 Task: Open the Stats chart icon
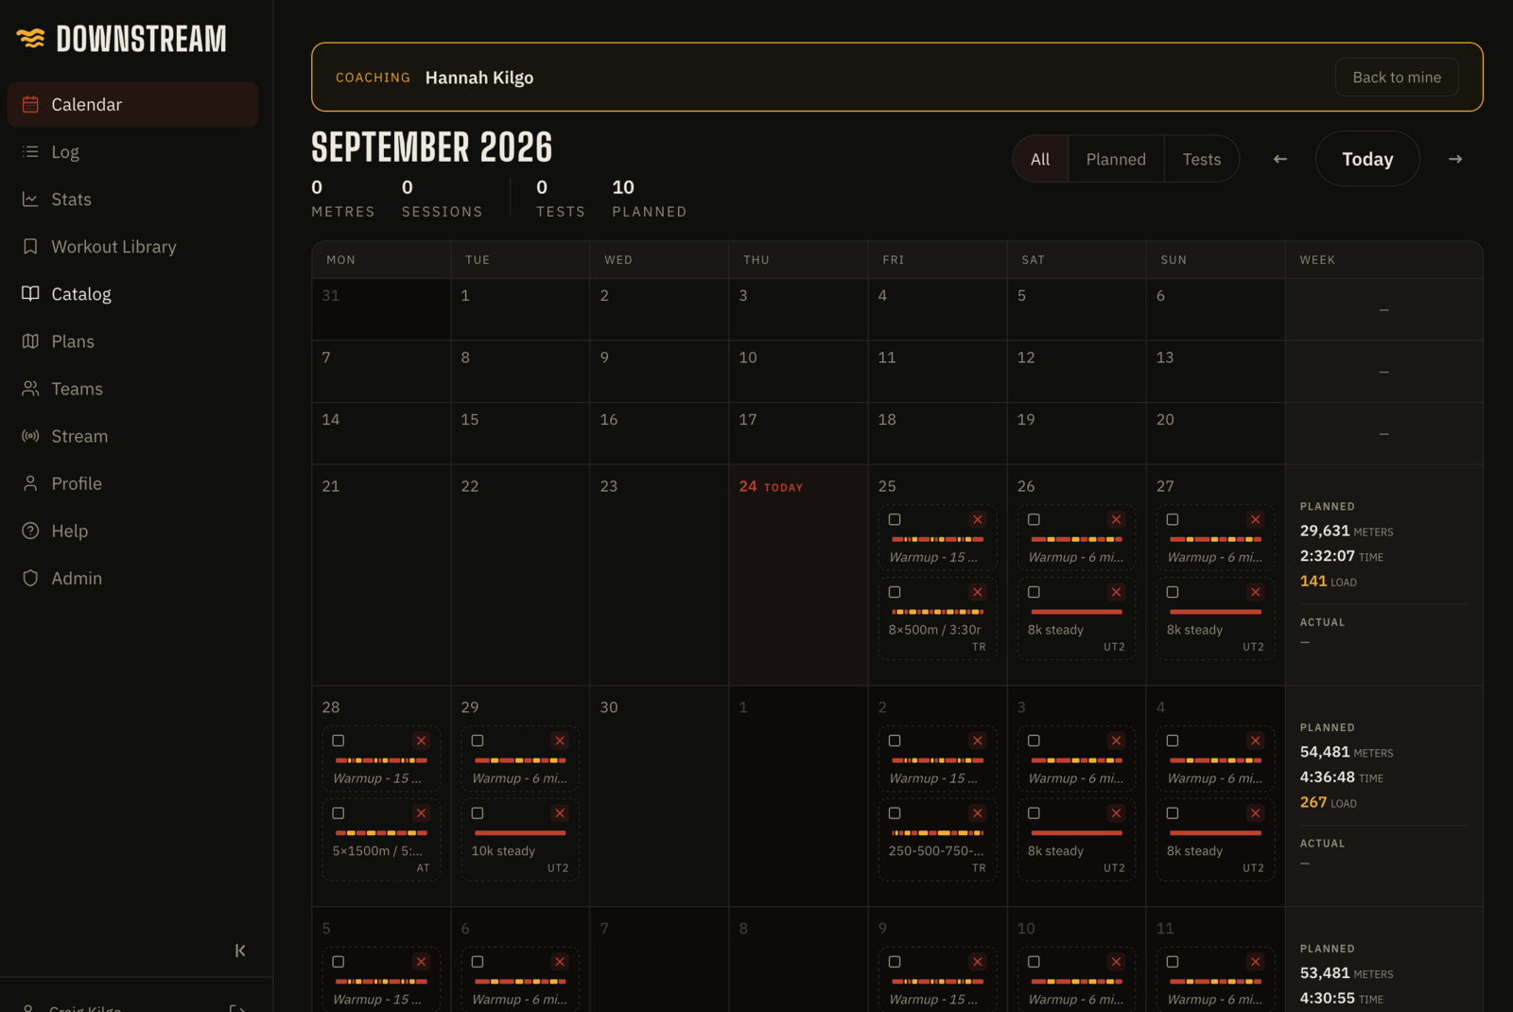click(x=30, y=199)
